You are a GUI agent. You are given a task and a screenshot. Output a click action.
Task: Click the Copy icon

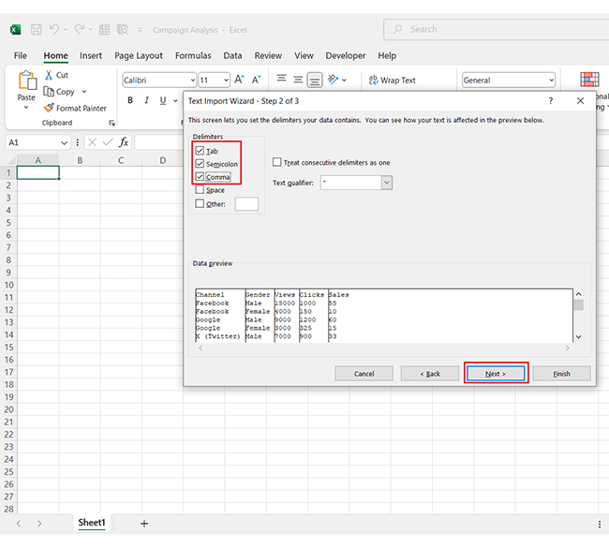point(49,91)
